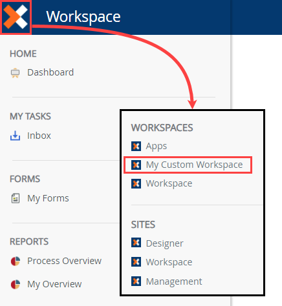Image resolution: width=282 pixels, height=306 pixels.
Task: Select My Custom Workspace in the menu
Action: tap(194, 165)
